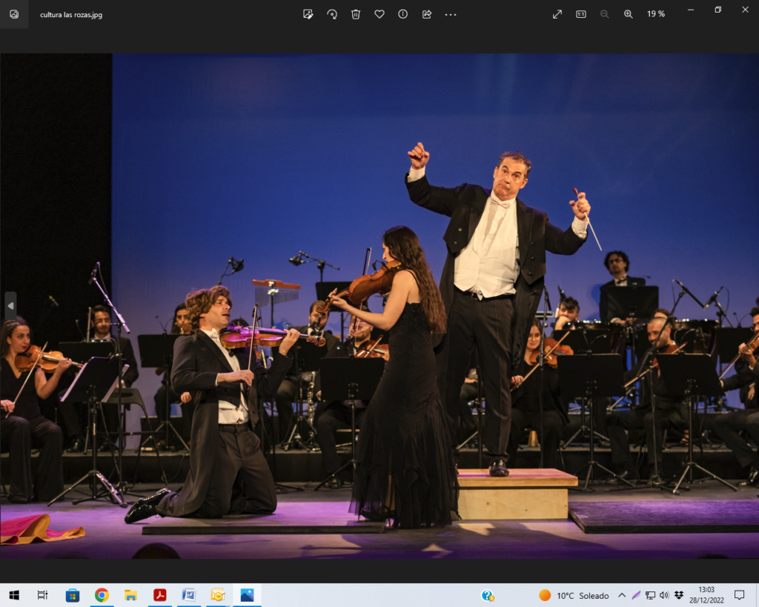Click the file name cultura las rozas.jpg
Viewport: 759px width, 607px height.
71,15
